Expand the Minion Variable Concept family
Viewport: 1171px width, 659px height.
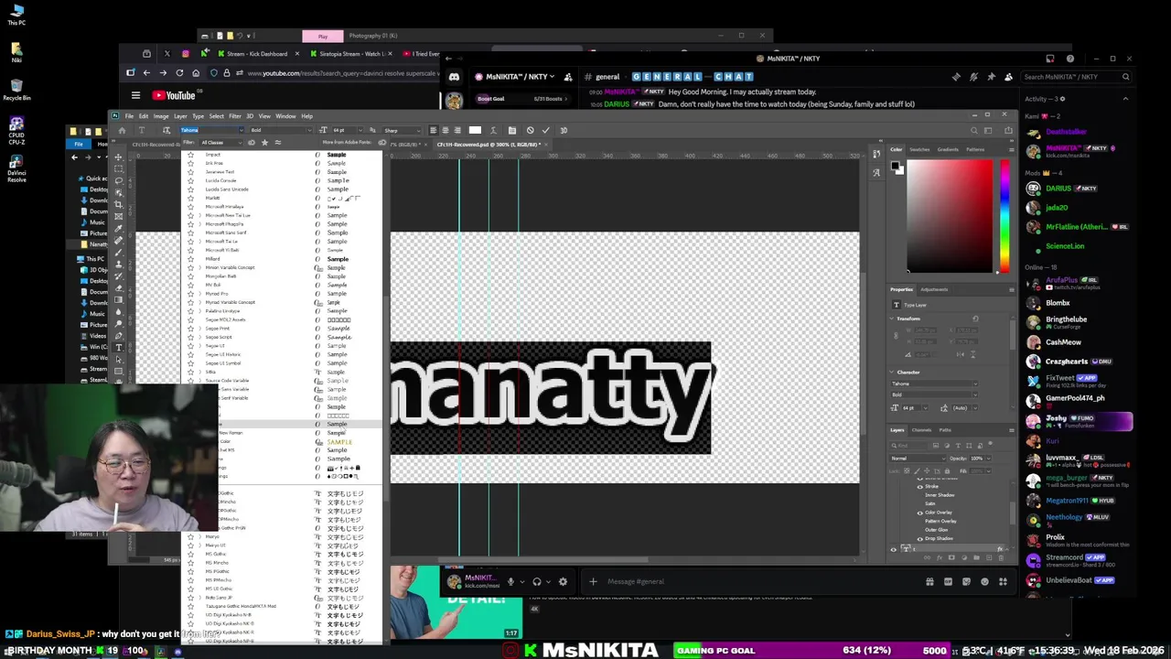[x=199, y=268]
